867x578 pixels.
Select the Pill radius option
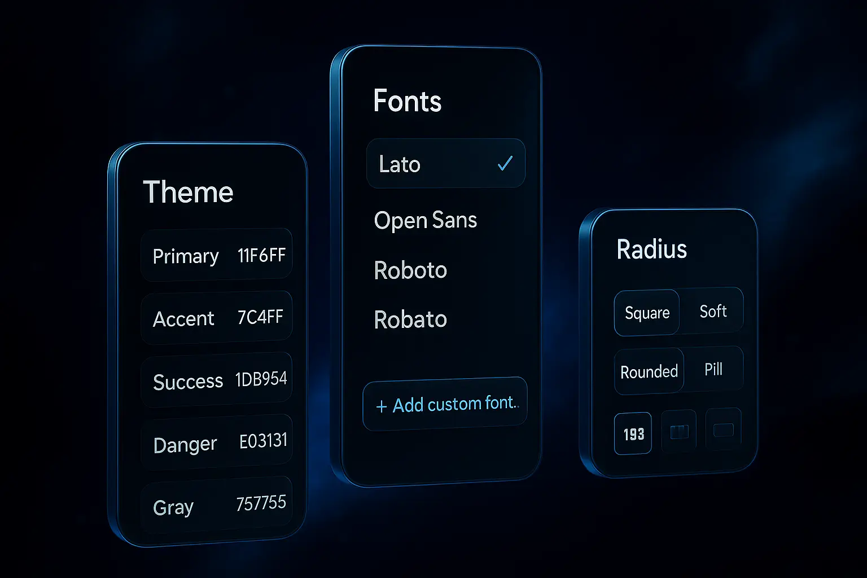(x=714, y=369)
